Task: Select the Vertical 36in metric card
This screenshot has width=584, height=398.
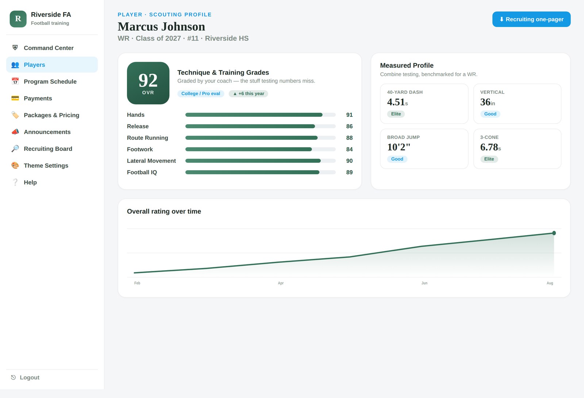Action: click(517, 104)
